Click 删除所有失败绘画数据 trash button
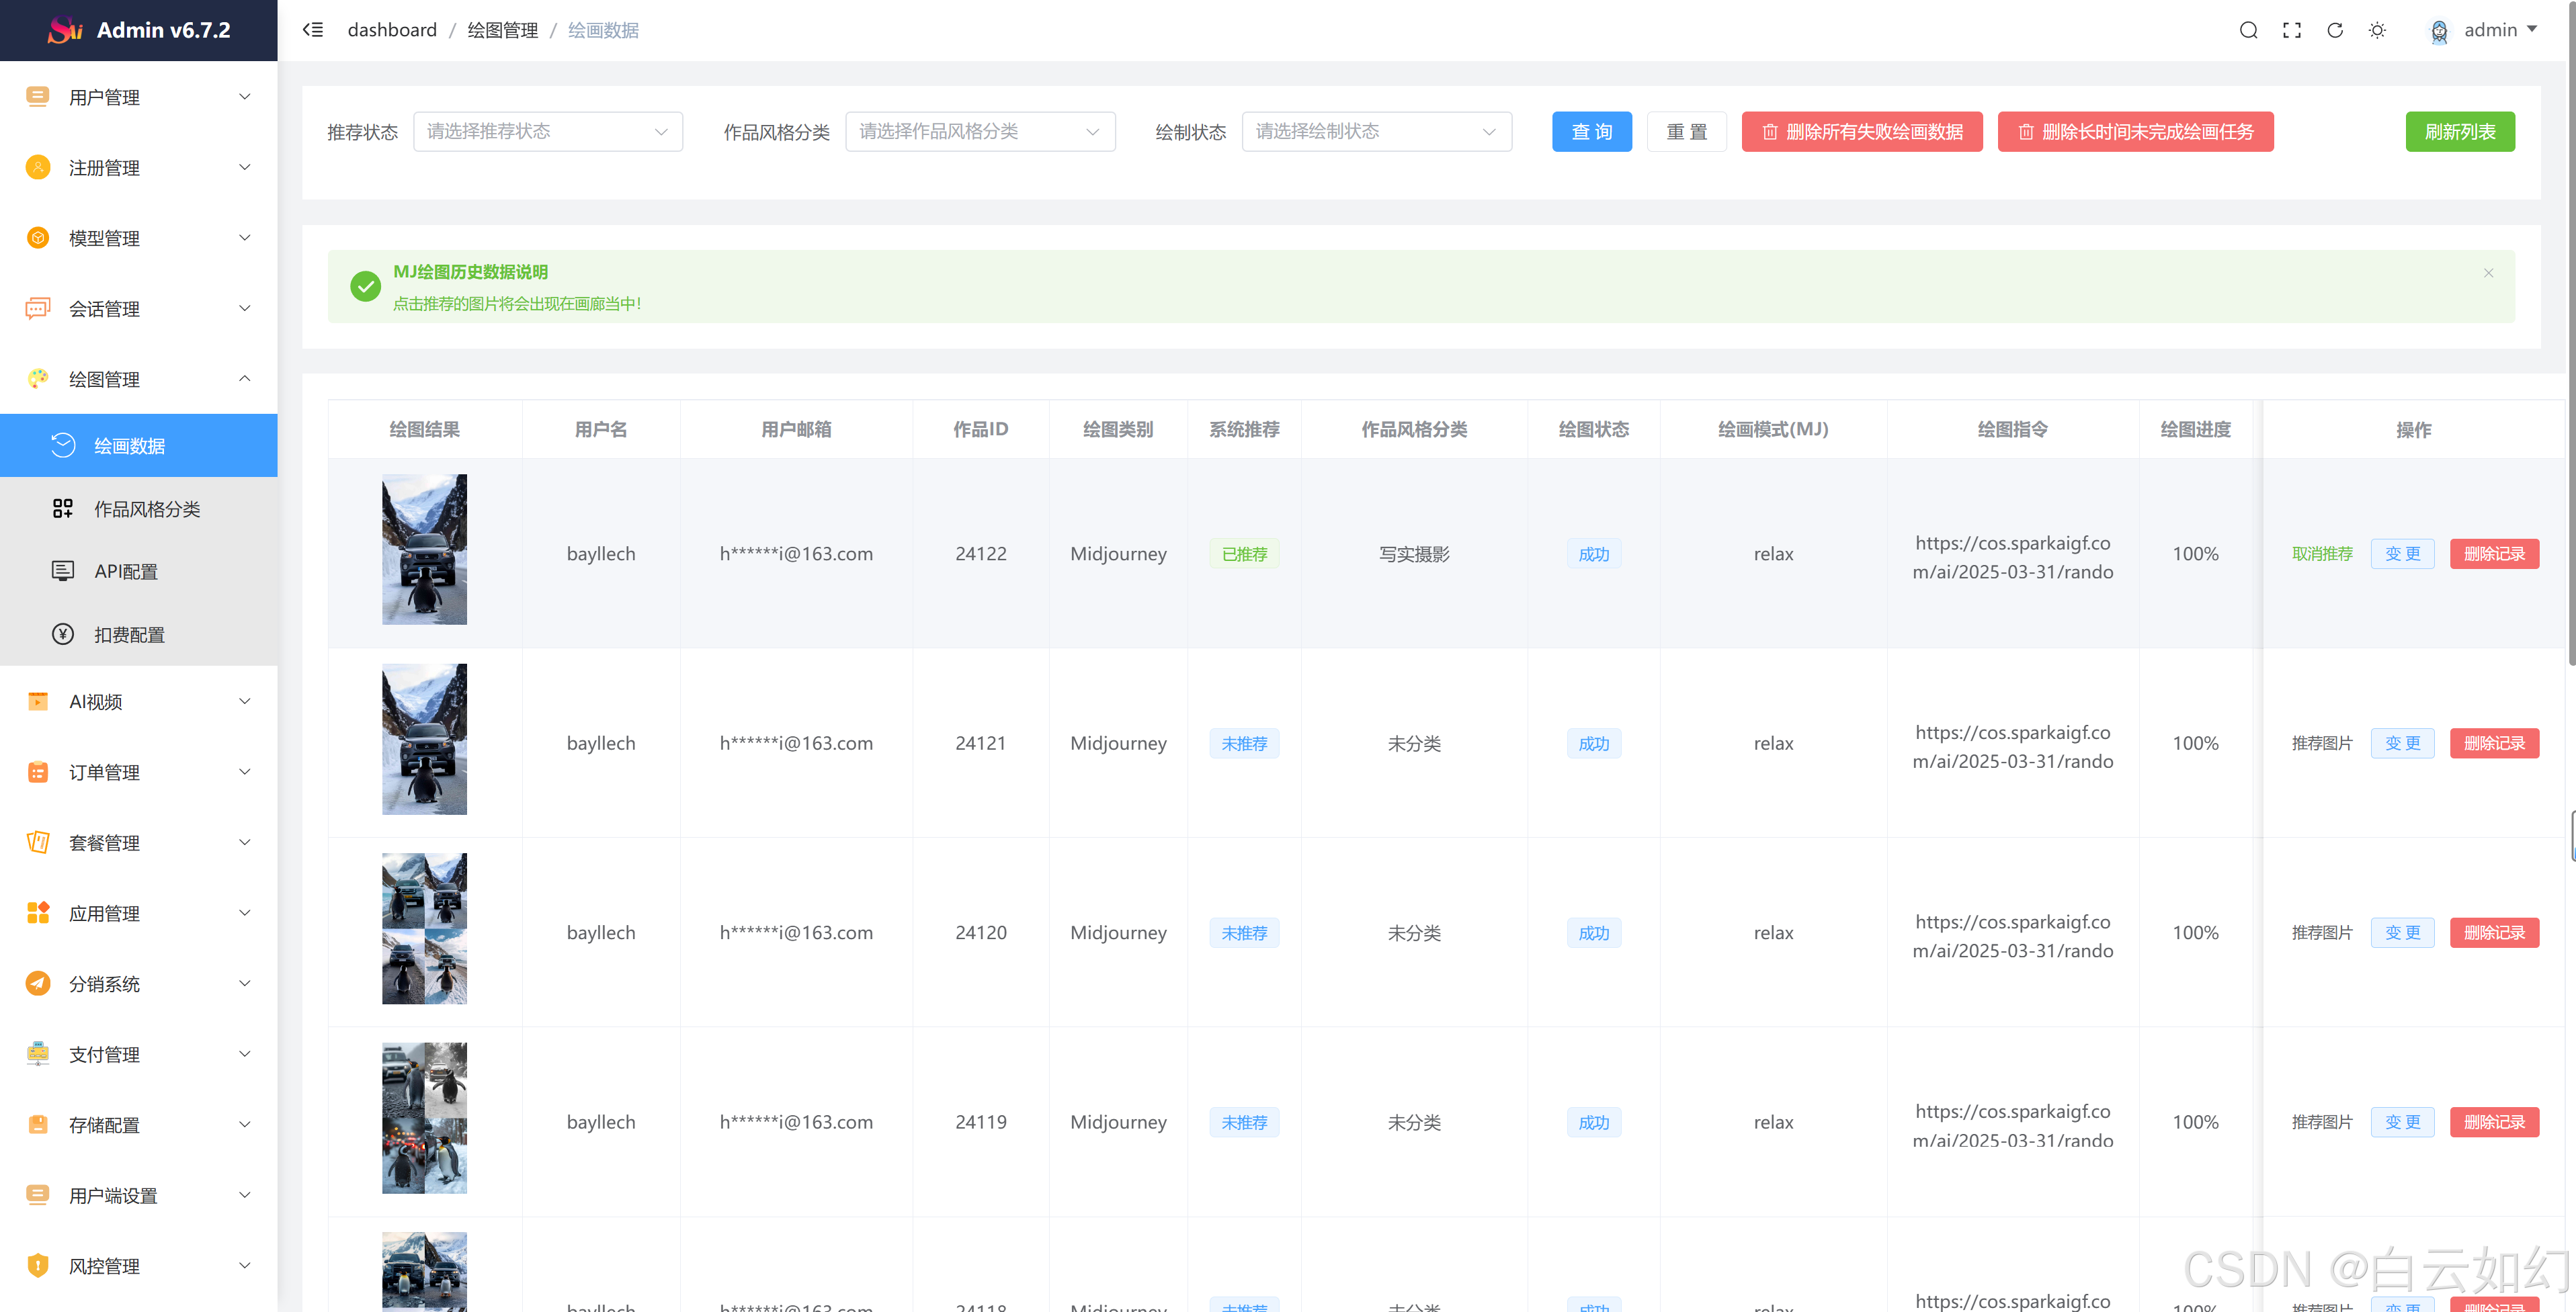This screenshot has height=1312, width=2576. (x=1861, y=132)
